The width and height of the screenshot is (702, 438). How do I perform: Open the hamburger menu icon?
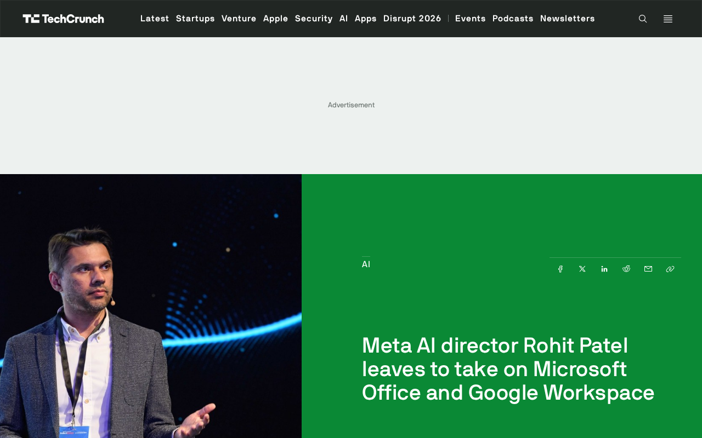coord(668,19)
